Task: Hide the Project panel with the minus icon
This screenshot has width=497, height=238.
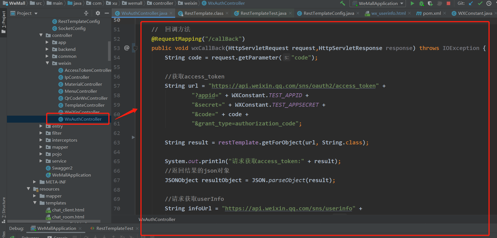Action: (107, 13)
